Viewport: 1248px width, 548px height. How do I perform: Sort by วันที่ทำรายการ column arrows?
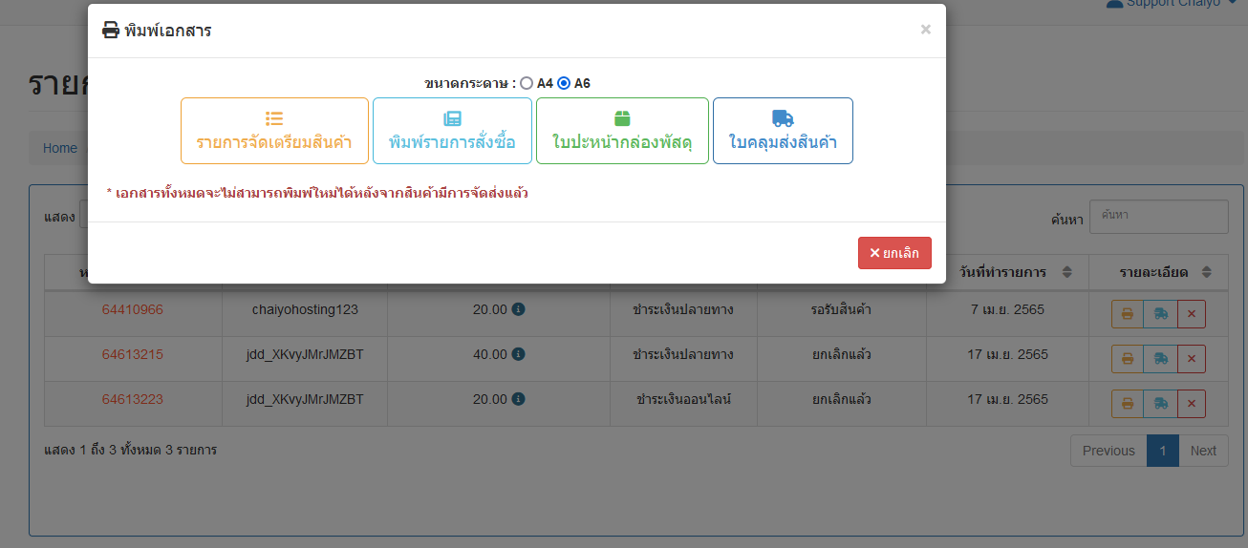[x=1067, y=272]
